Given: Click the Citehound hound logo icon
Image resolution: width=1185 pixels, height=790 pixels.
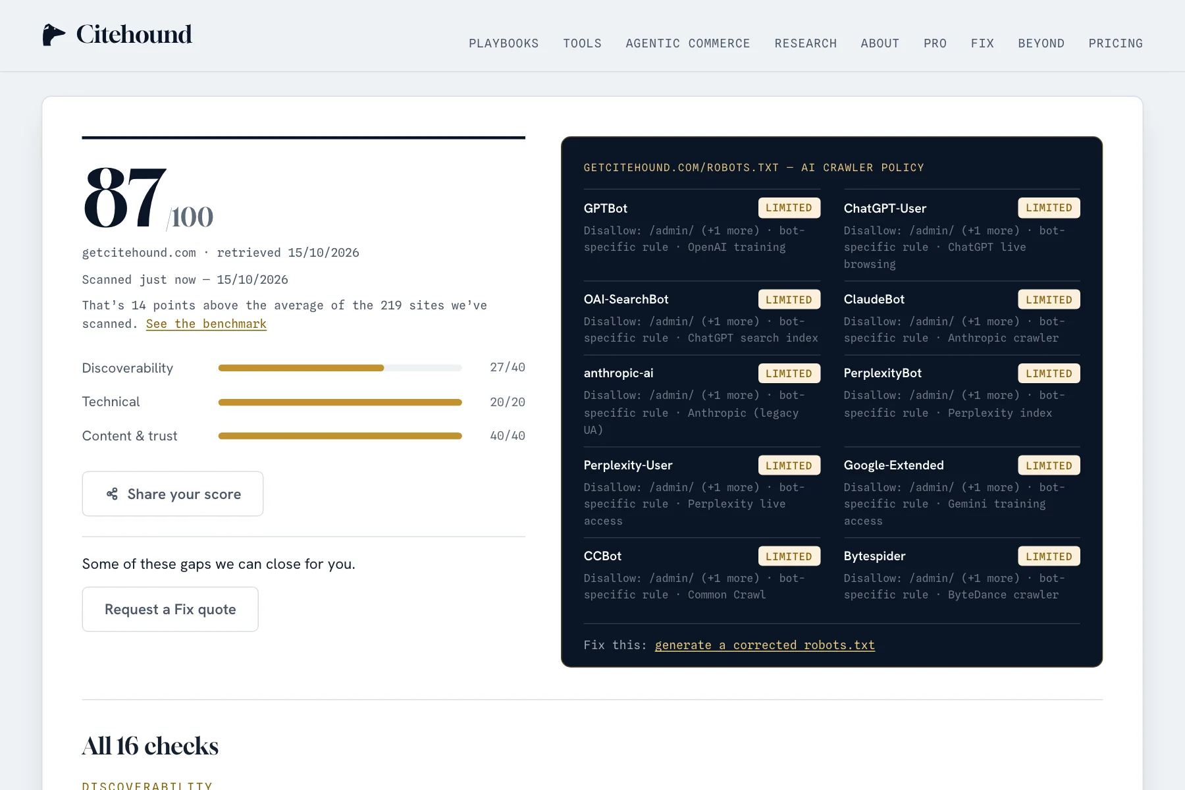Looking at the screenshot, I should 54,35.
